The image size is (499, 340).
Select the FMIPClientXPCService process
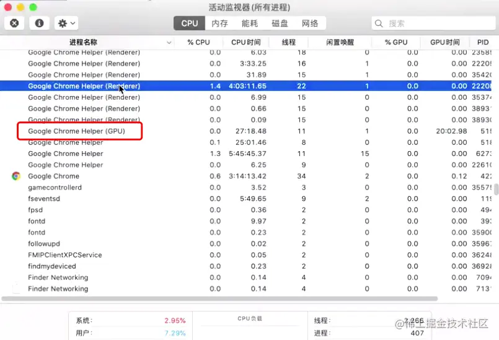[x=245, y=255]
